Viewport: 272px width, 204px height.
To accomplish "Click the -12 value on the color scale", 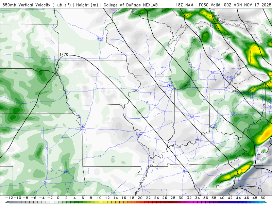I will (x=9, y=198).
